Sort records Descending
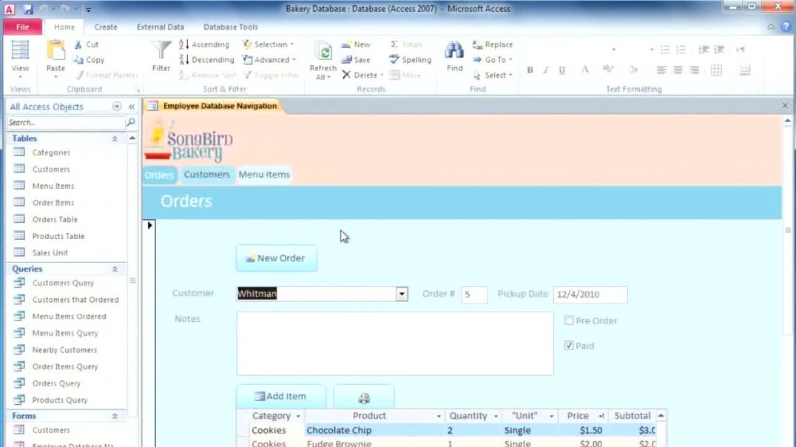The height and width of the screenshot is (447, 796). (206, 60)
